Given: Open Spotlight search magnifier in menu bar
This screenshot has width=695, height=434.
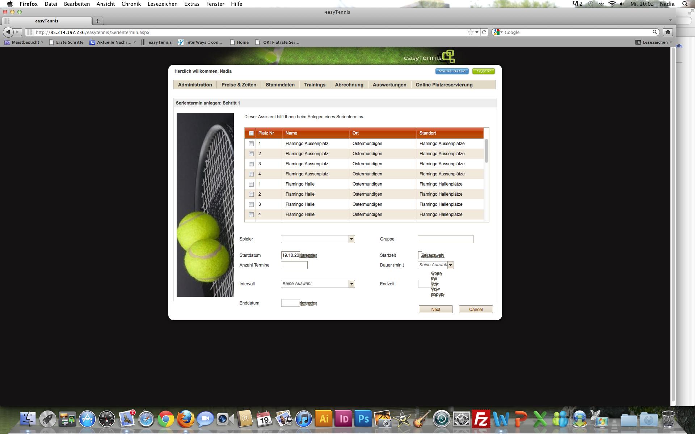Looking at the screenshot, I should 685,4.
